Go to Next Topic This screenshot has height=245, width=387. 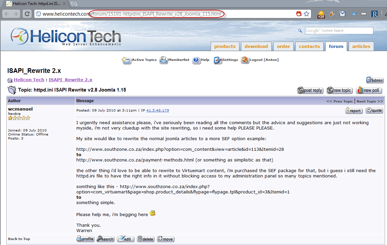[x=370, y=101]
